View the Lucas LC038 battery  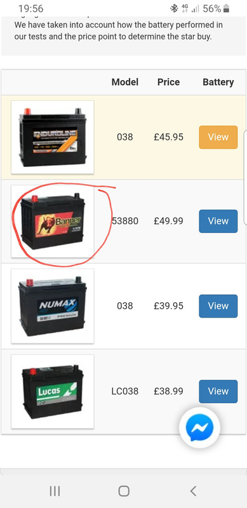tap(218, 391)
